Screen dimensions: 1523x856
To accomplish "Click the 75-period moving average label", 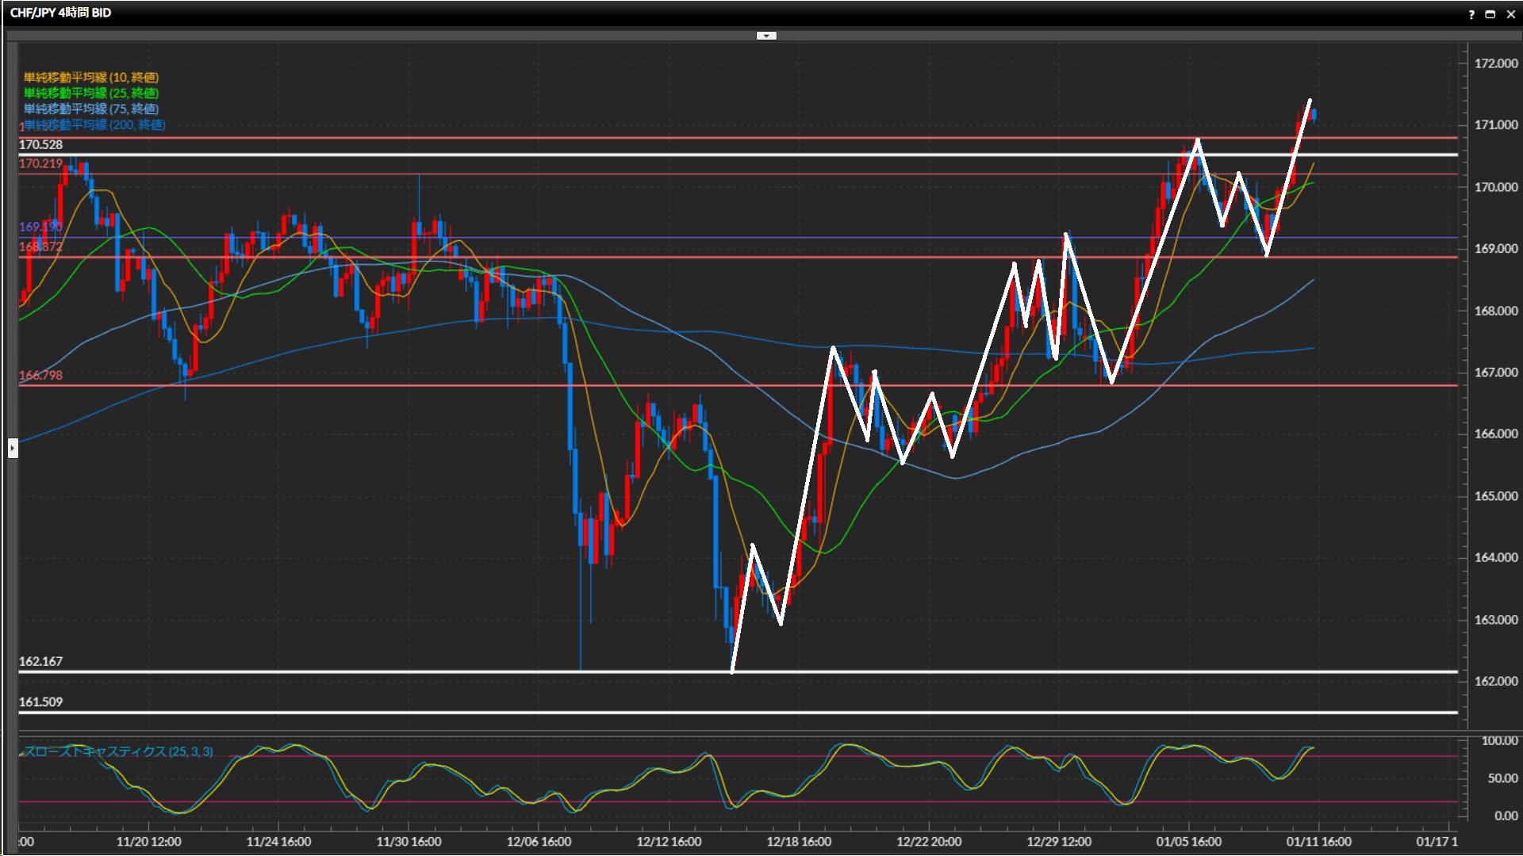I will 91,109.
